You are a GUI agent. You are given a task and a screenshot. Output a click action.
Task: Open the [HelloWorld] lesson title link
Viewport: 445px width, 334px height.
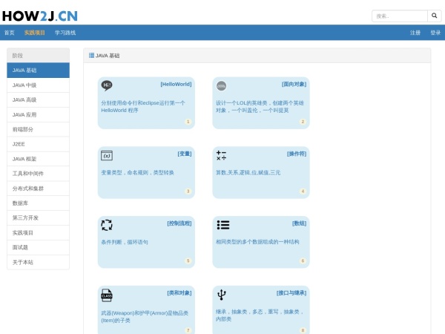pos(176,84)
